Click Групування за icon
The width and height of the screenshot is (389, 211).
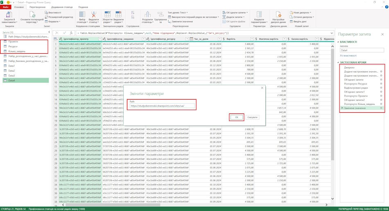click(x=161, y=14)
